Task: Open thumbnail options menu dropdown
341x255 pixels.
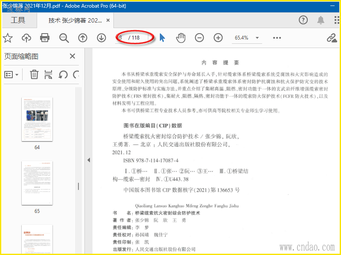Action: click(12, 75)
